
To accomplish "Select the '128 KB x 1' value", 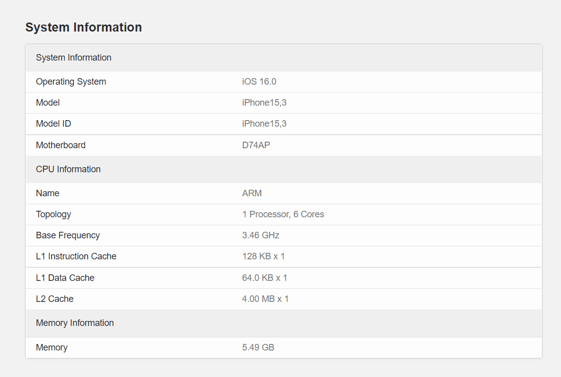I will (263, 256).
